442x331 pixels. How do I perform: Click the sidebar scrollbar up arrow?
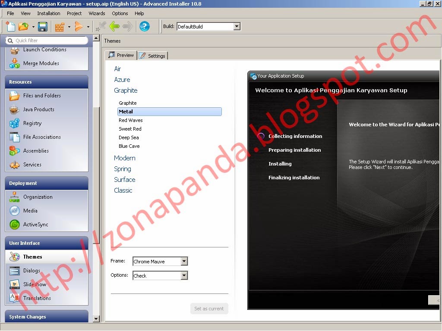[96, 38]
